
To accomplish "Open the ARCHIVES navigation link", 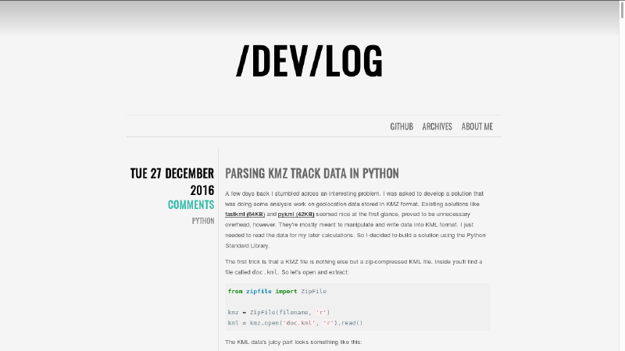I will point(437,126).
